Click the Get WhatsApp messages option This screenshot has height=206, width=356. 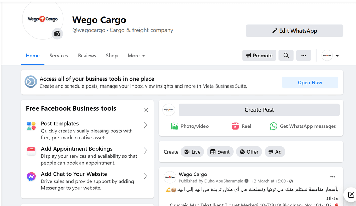pos(303,126)
